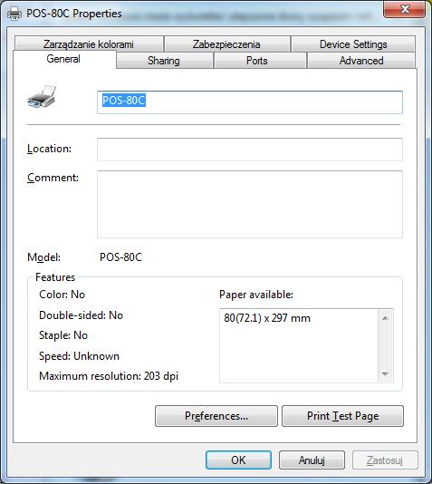Select the General tab
The height and width of the screenshot is (484, 432).
point(64,59)
